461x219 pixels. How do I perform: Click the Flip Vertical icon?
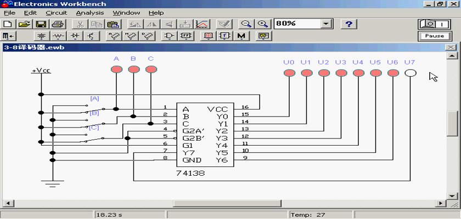coord(170,24)
